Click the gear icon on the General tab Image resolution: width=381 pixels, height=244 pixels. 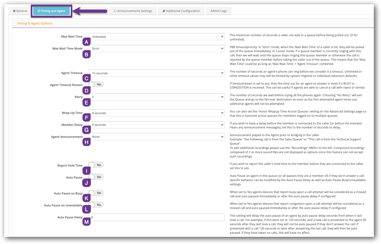14,11
